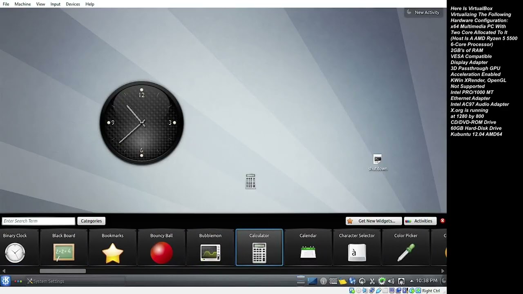Image resolution: width=523 pixels, height=294 pixels.
Task: Select the Calculator widget
Action: click(259, 248)
